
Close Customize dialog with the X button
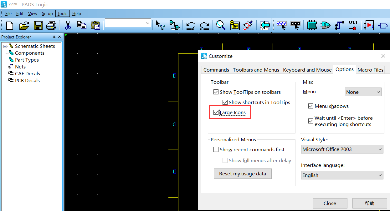tap(383, 56)
